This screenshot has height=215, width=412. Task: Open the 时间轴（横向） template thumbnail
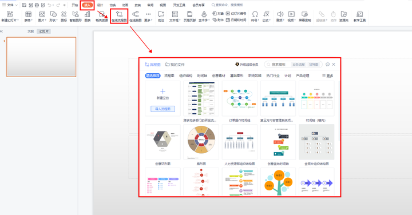tap(316, 98)
